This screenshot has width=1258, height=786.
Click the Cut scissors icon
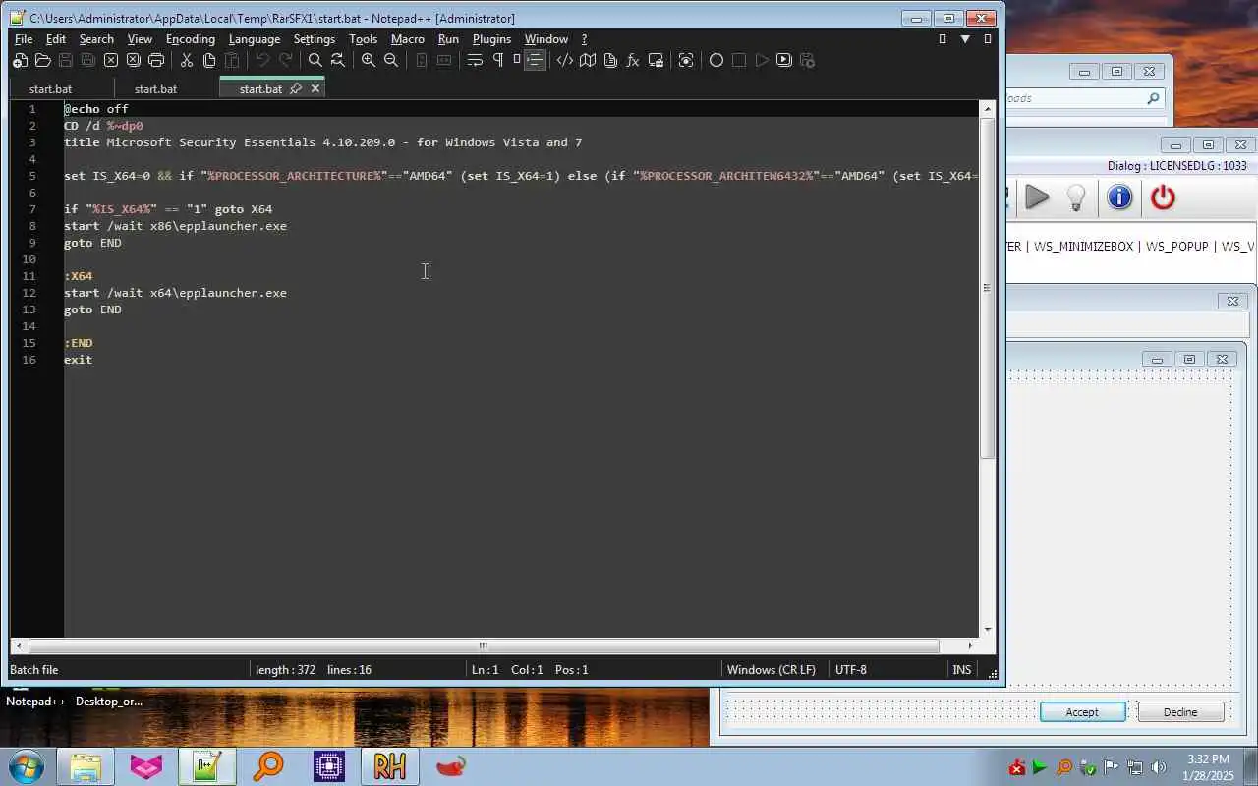click(187, 60)
